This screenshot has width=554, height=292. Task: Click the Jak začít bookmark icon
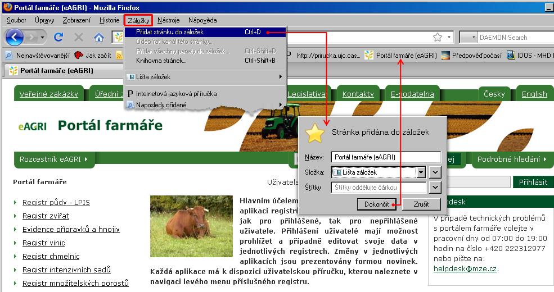[78, 56]
